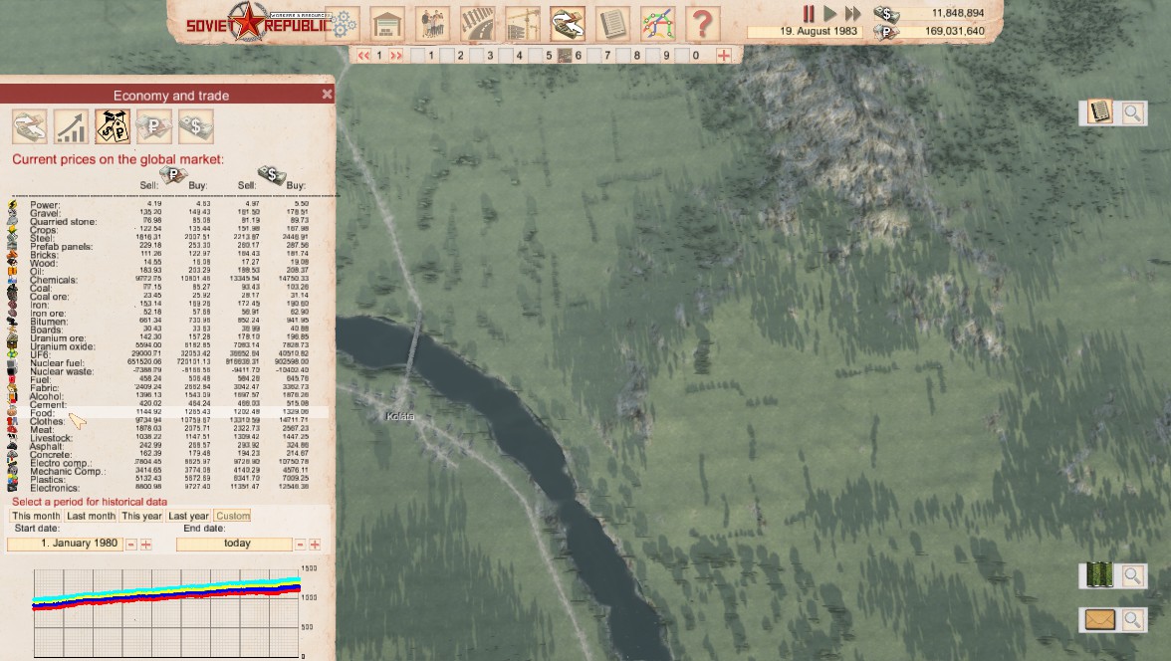The height and width of the screenshot is (661, 1171).
Task: Click the red question mark help icon
Action: pyautogui.click(x=702, y=23)
